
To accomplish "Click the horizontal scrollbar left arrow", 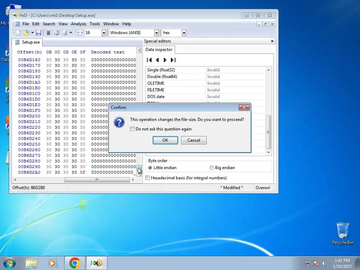I will point(15,180).
